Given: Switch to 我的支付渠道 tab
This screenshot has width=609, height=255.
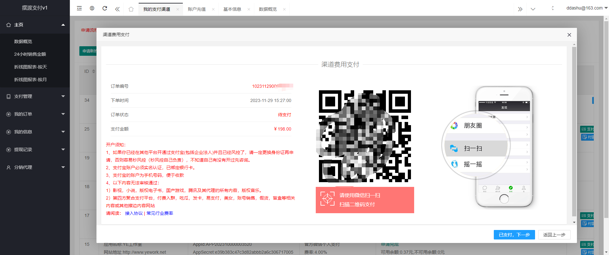Looking at the screenshot, I should (x=157, y=9).
